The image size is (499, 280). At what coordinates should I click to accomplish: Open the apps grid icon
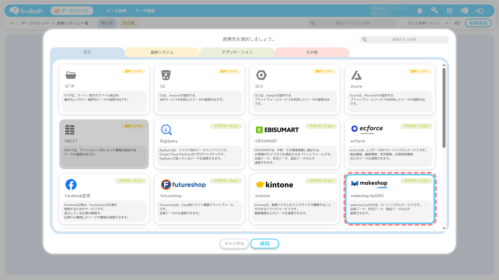pos(450,11)
